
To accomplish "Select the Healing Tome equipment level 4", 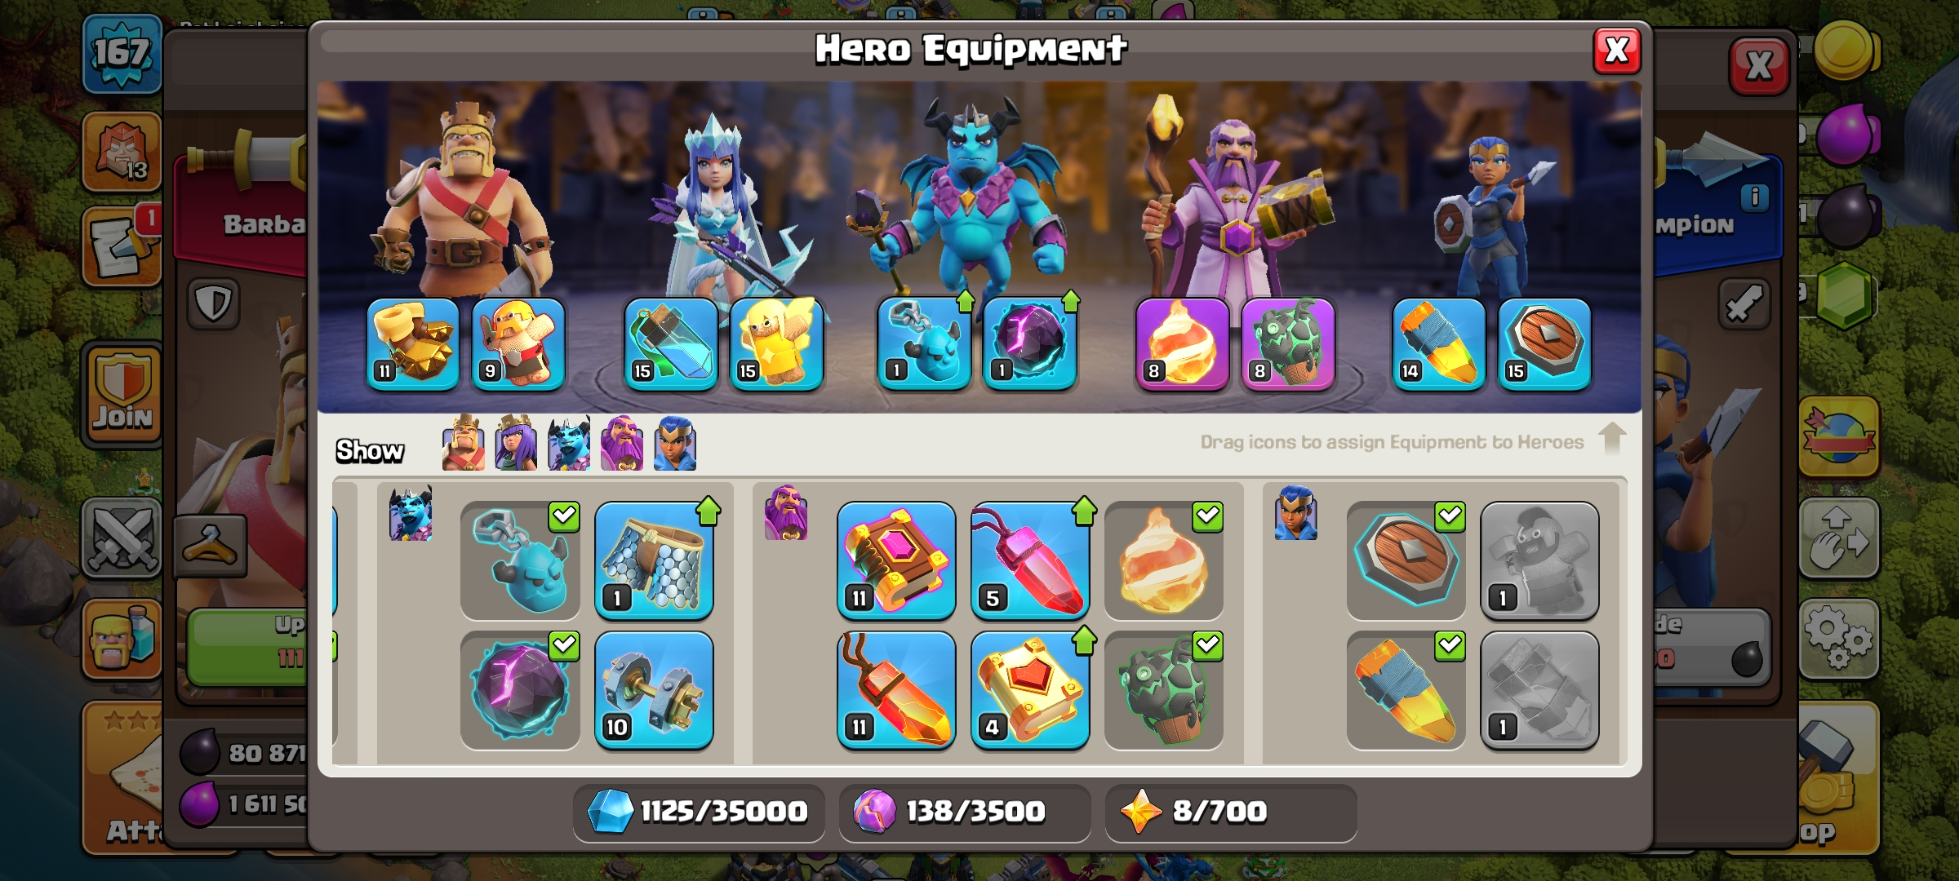I will click(x=1030, y=690).
